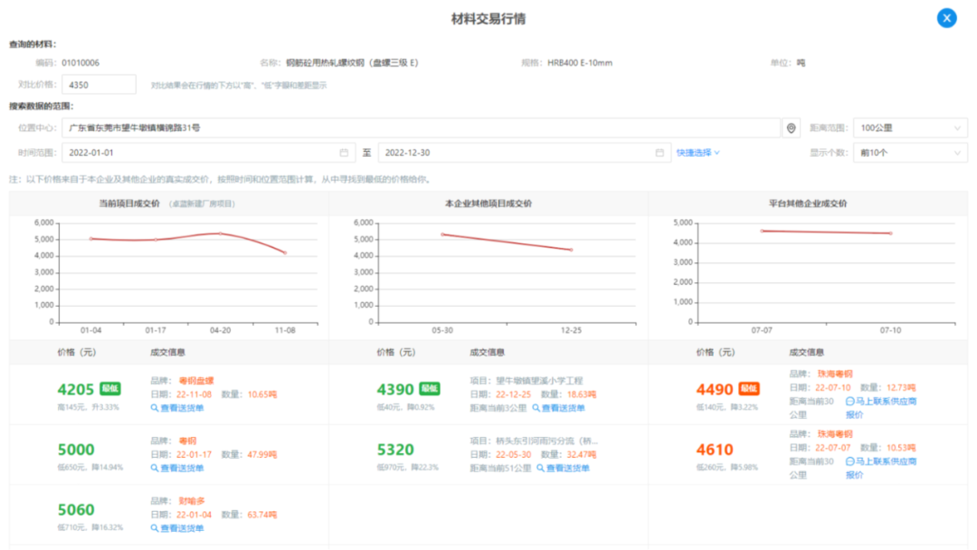Click the 04-20 data point on first chart
Image resolution: width=977 pixels, height=550 pixels.
pyautogui.click(x=221, y=233)
